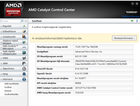Select Hardver in the Információ submenu

click(x=8, y=91)
